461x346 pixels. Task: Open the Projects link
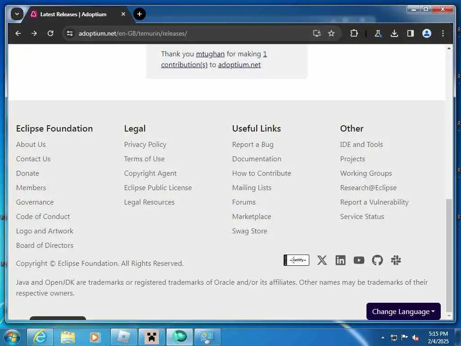coord(353,159)
